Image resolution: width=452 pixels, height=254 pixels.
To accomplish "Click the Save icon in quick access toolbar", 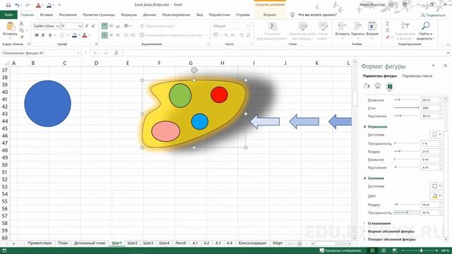I will tap(8, 5).
